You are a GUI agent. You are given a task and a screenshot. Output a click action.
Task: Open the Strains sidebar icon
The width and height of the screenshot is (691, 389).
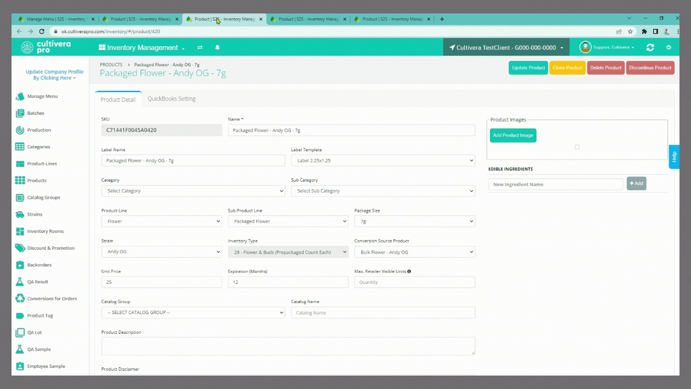pos(20,214)
